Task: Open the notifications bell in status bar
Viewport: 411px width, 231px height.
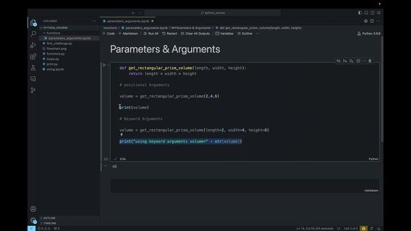Action: tap(378, 228)
